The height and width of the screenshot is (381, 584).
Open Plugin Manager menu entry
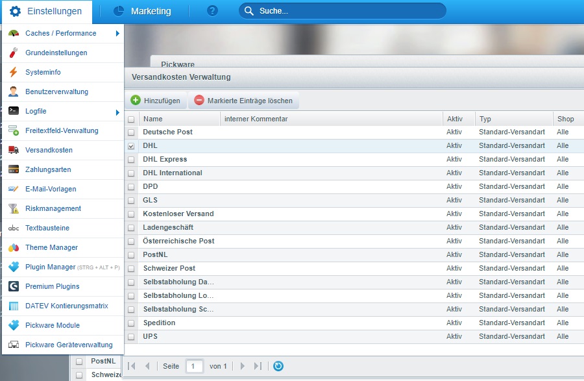click(63, 267)
